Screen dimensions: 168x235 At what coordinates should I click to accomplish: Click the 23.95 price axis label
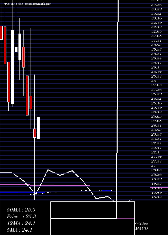pos(157,130)
